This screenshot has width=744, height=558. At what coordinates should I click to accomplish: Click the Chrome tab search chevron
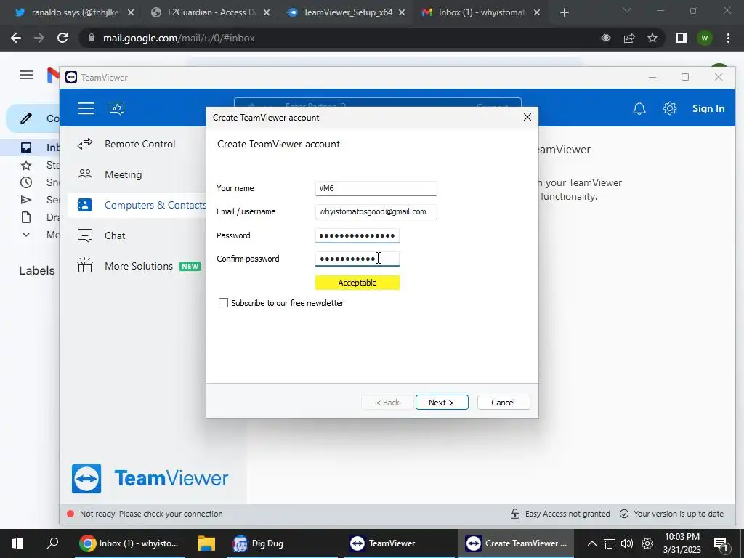pos(627,10)
